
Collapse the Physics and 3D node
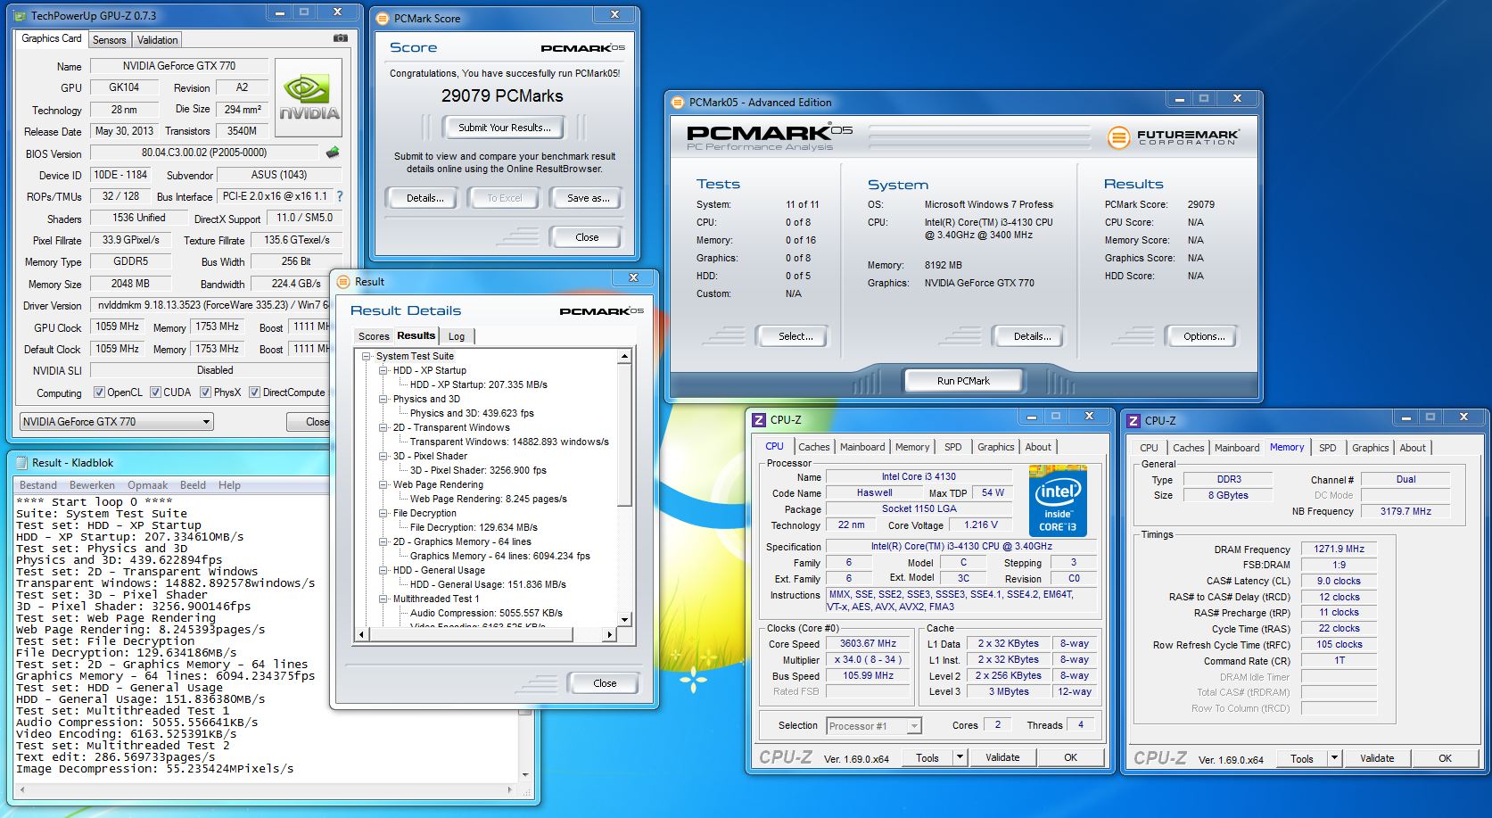click(383, 399)
